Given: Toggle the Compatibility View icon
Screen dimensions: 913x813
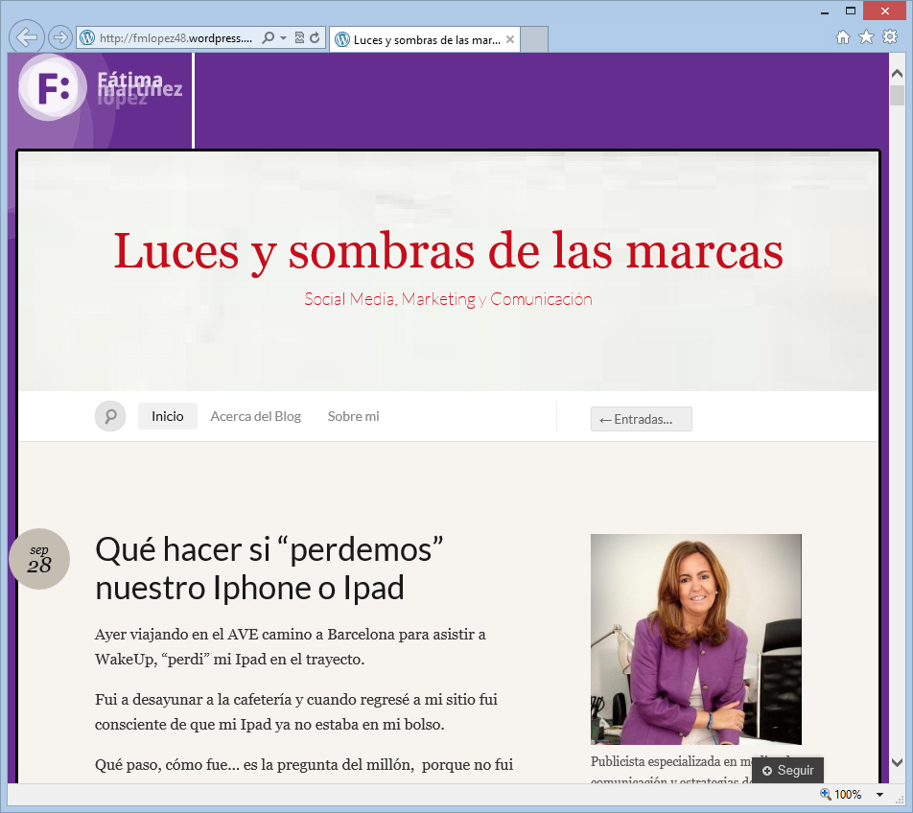Looking at the screenshot, I should (x=299, y=37).
